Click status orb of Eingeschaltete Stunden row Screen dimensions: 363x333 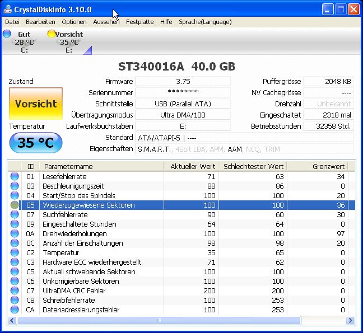(x=15, y=224)
